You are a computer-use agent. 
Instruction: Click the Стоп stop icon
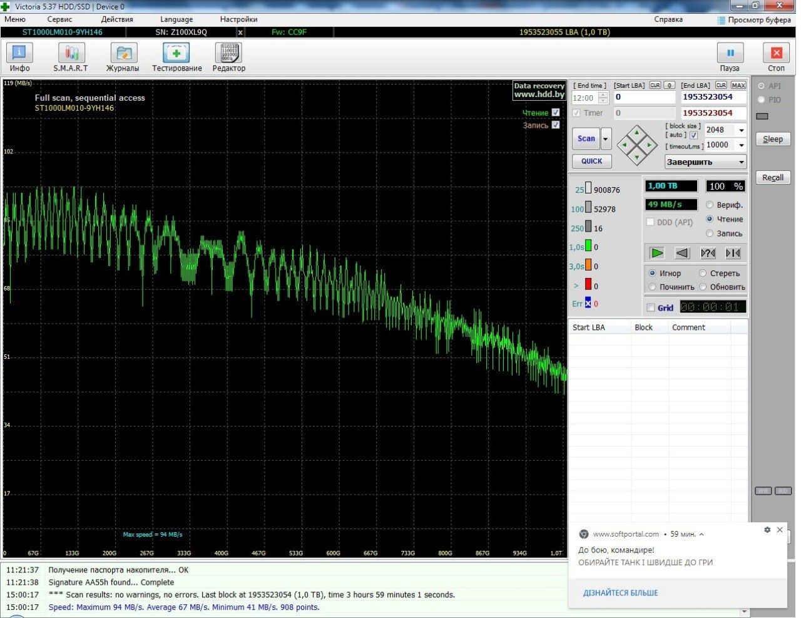pos(777,53)
